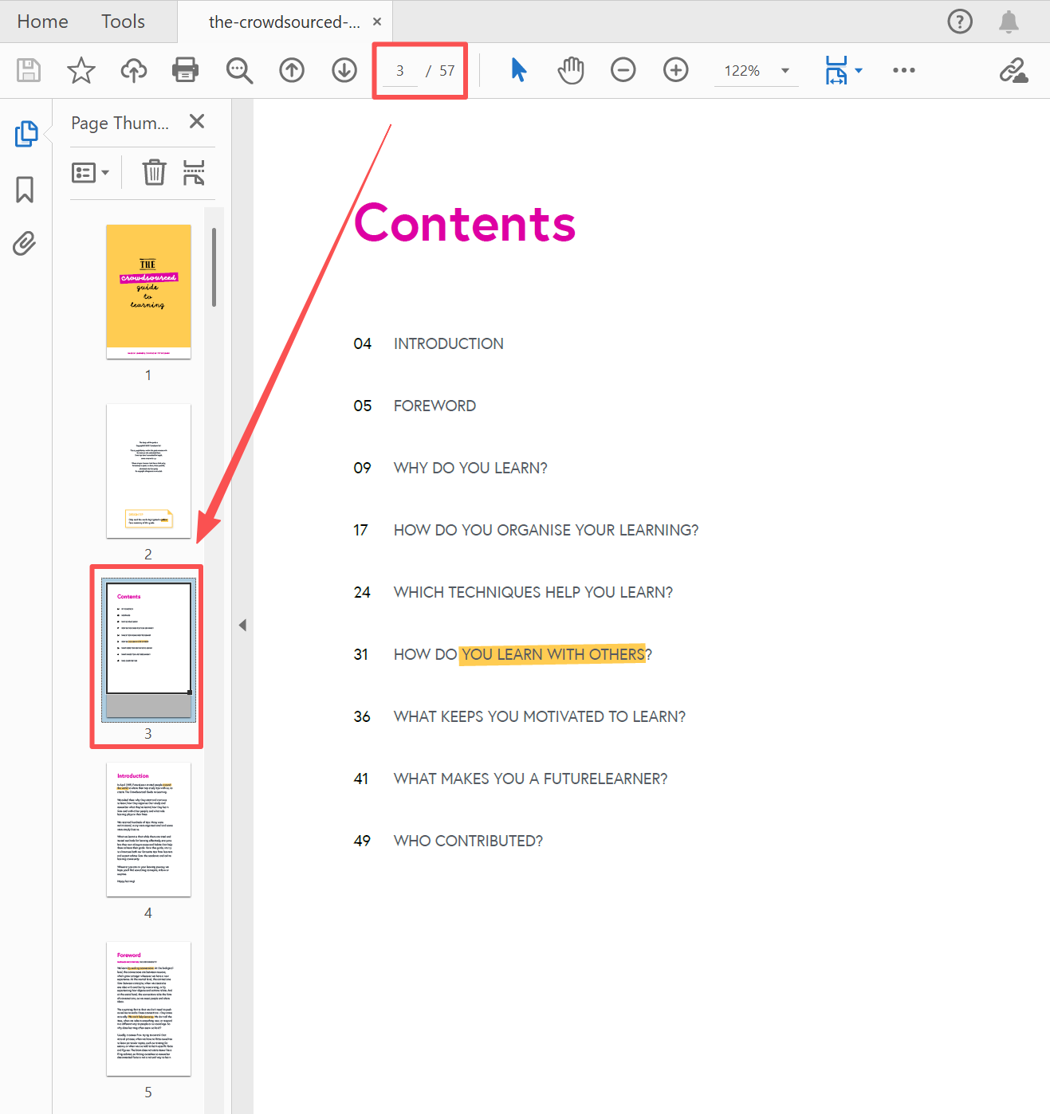Viewport: 1050px width, 1114px height.
Task: Toggle the Bookmarks panel
Action: (25, 190)
